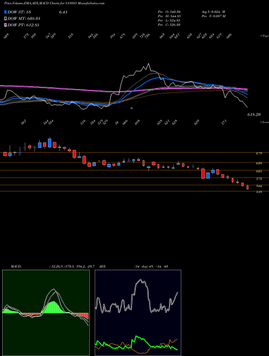Select the 'DOW PT: 612.85' legend text
Screen dimensions: 269x356
[x=23, y=25]
